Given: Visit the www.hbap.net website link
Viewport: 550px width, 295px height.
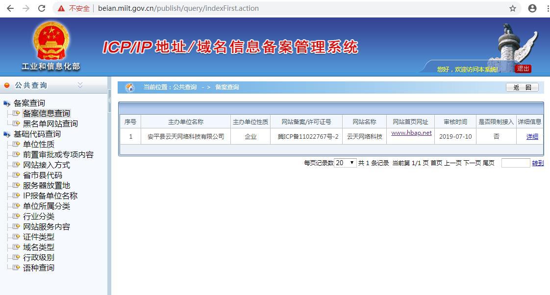Looking at the screenshot, I should click(410, 133).
